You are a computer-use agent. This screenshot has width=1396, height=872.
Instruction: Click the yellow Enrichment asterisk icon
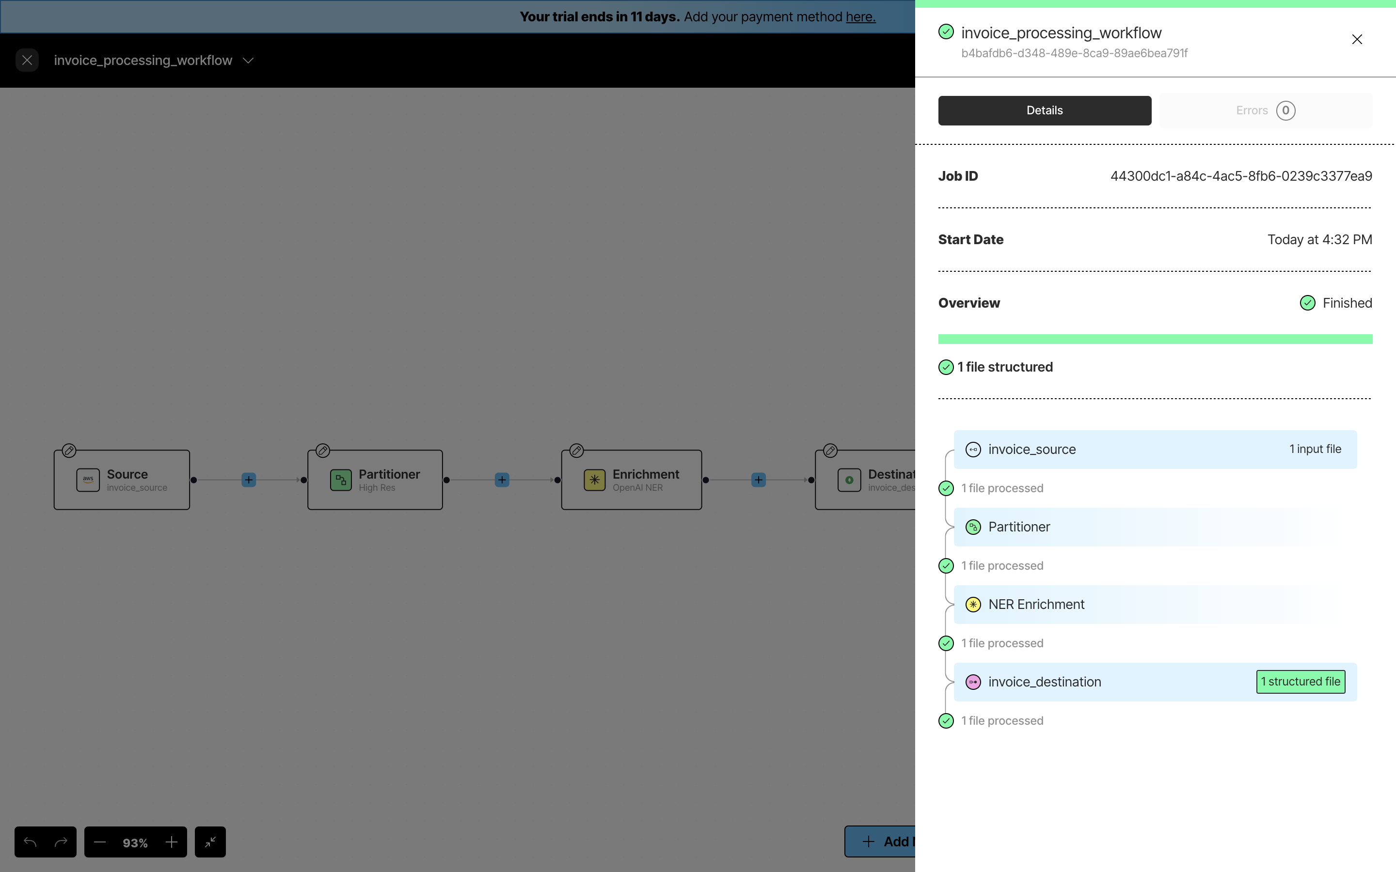coord(594,480)
